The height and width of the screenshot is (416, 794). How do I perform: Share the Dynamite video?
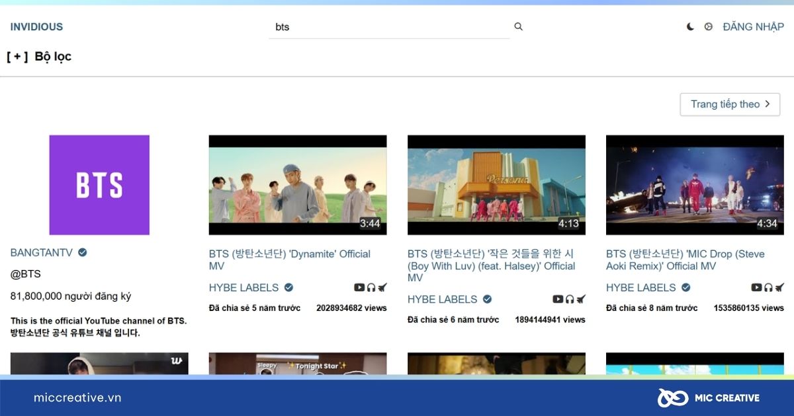(382, 287)
